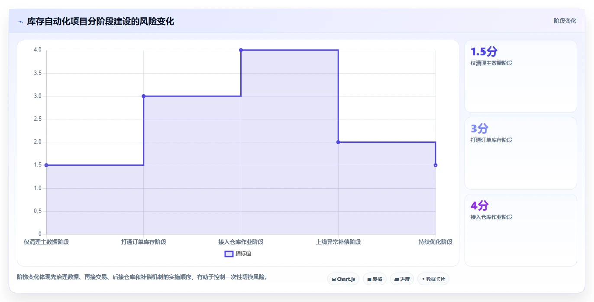Click the 数据卡片 tag button
This screenshot has width=594, height=302.
(433, 279)
